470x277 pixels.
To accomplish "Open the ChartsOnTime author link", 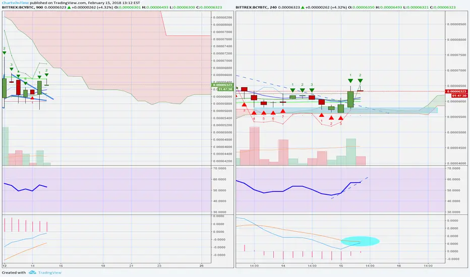I will (x=15, y=3).
